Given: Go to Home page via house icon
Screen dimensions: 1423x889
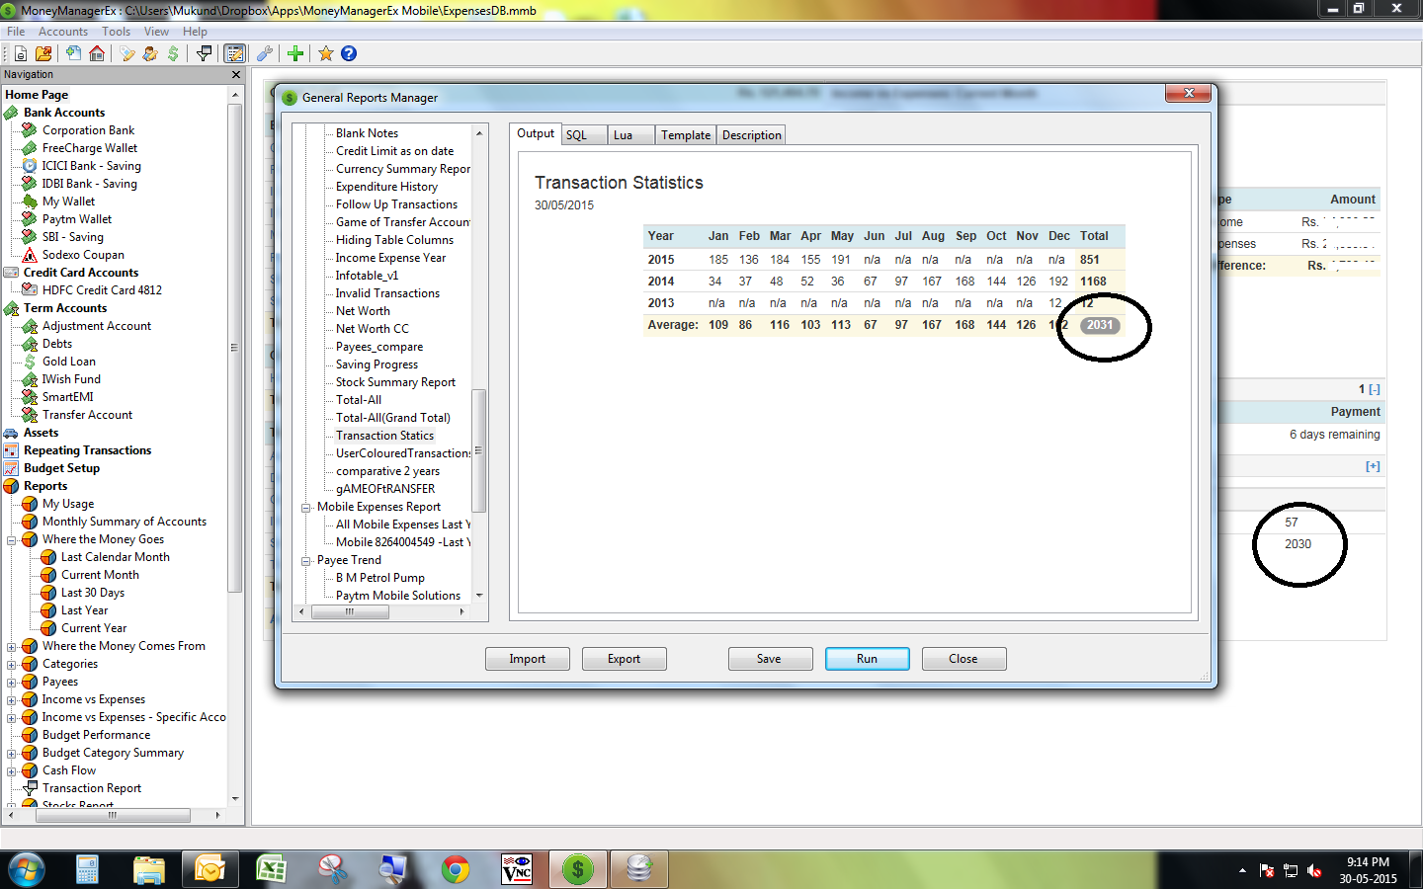Looking at the screenshot, I should click(x=97, y=53).
